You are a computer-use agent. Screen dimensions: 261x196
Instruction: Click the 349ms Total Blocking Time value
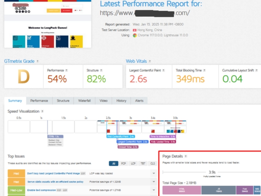pyautogui.click(x=190, y=79)
